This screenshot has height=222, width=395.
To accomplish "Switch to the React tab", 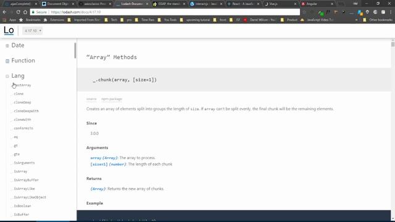I will 243,4.
